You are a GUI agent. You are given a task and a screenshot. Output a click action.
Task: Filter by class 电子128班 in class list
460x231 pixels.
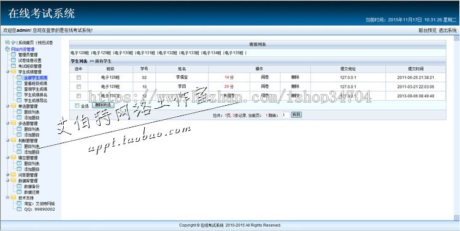click(x=80, y=53)
